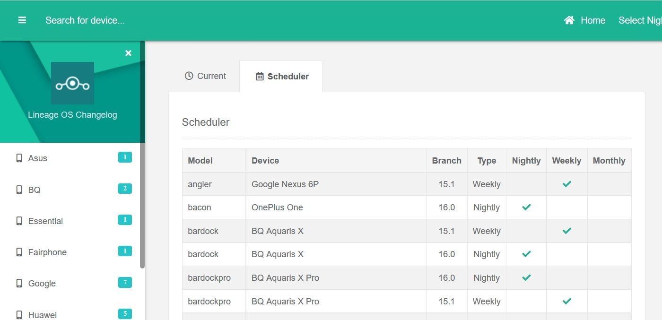
Task: Click the phone icon beside Fairphone
Action: (x=19, y=252)
